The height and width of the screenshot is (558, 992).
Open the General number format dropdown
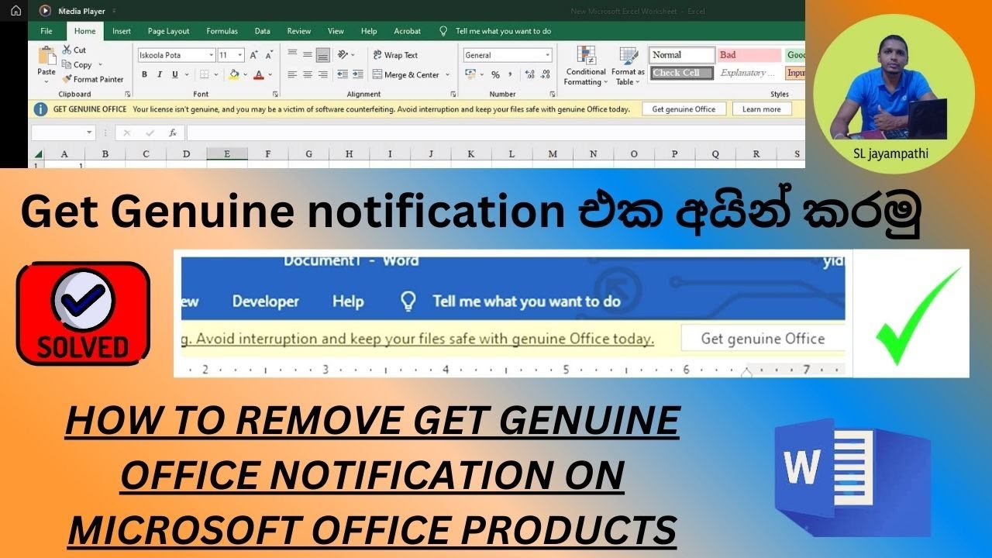coord(547,55)
